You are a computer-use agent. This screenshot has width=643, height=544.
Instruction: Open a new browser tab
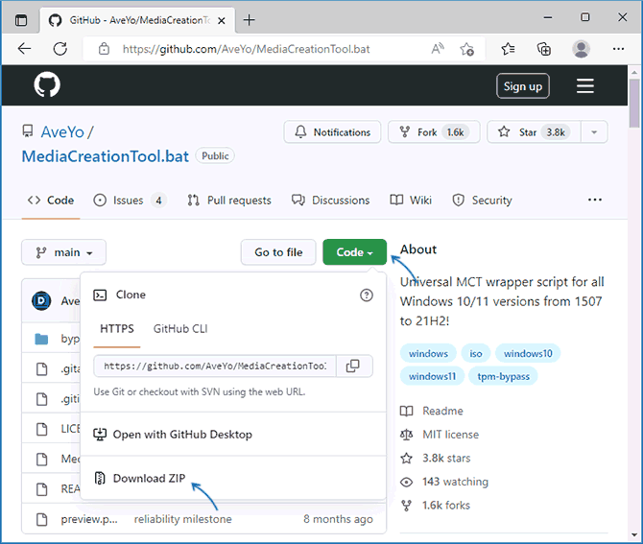249,20
